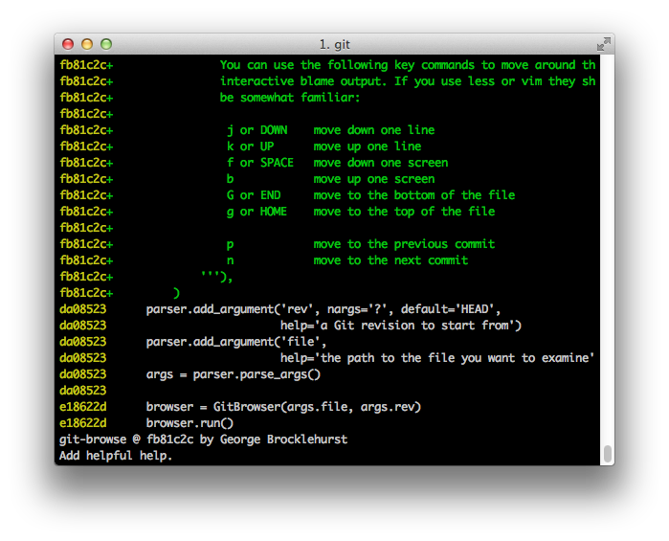Click the 'f or SPACE' key help line
The height and width of the screenshot is (541, 669).
pyautogui.click(x=337, y=163)
